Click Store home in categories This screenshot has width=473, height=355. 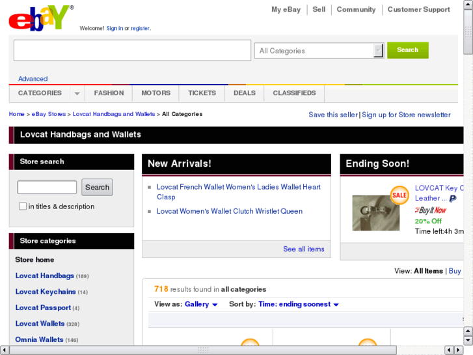[34, 260]
